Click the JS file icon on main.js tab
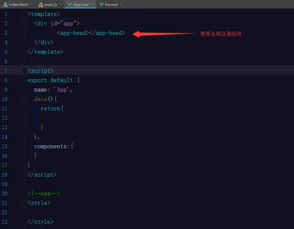 coord(41,5)
